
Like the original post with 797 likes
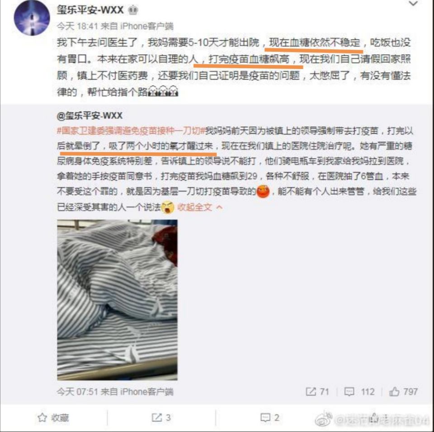pos(394,391)
